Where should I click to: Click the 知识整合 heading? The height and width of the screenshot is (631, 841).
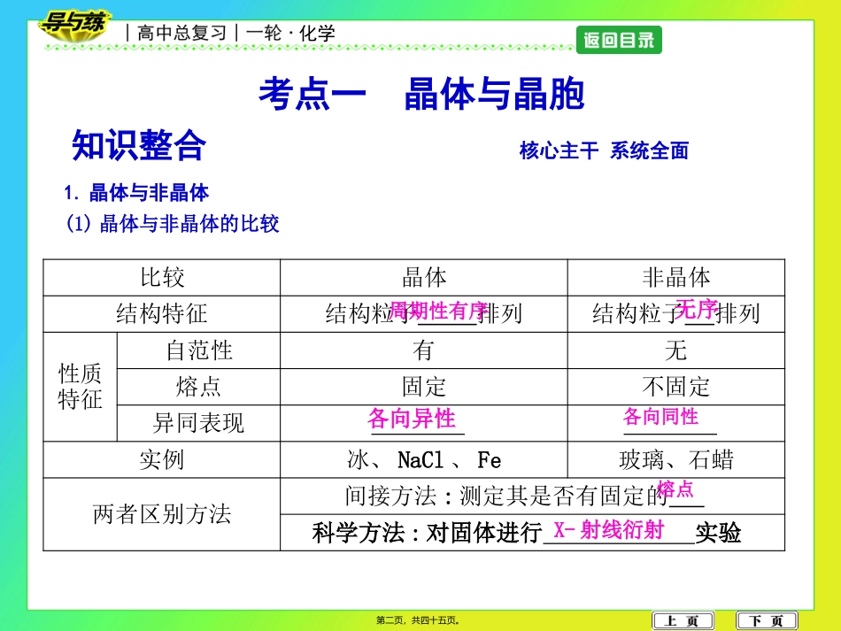tap(139, 145)
